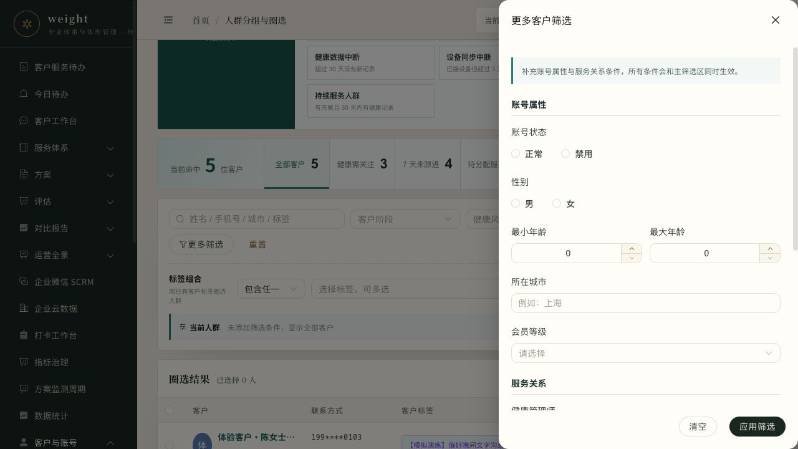Select 女 gender radio

click(x=557, y=203)
